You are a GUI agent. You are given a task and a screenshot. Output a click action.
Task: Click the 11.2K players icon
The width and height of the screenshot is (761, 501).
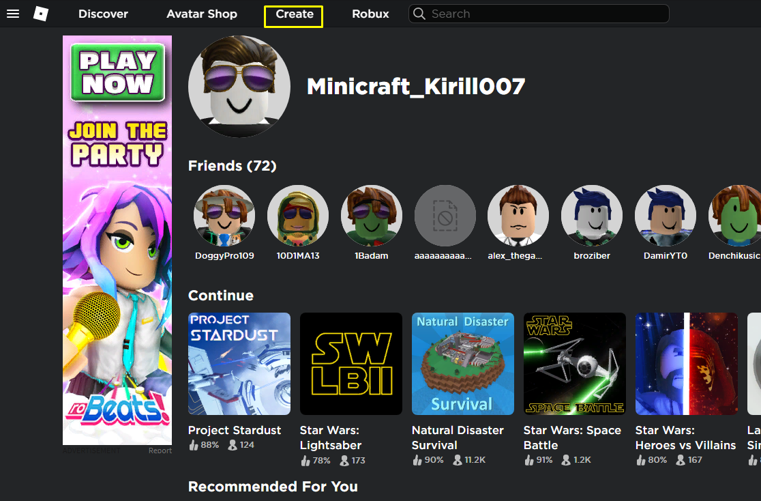(457, 459)
